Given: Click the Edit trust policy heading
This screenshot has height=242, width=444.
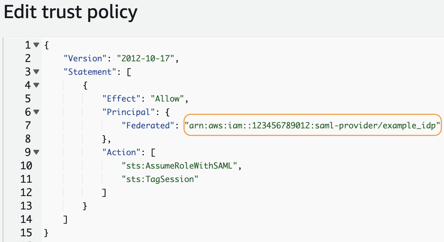Looking at the screenshot, I should coord(71,12).
